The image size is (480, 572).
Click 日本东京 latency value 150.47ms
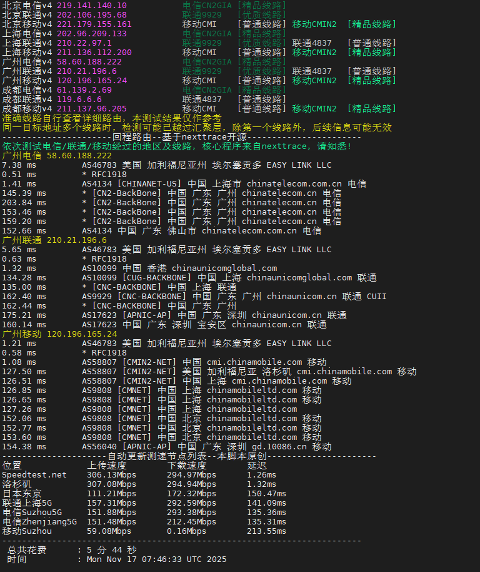pyautogui.click(x=266, y=493)
